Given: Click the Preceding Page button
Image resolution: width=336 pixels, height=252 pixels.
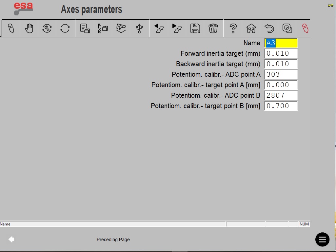Looking at the screenshot, I should pos(113,240).
